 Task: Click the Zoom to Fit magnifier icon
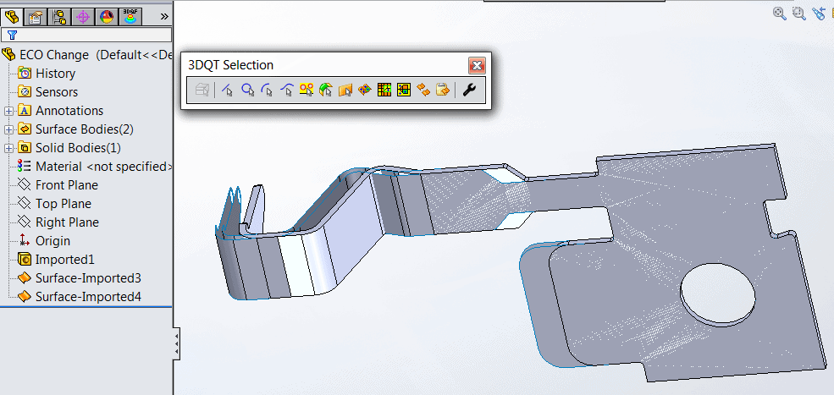pyautogui.click(x=780, y=13)
